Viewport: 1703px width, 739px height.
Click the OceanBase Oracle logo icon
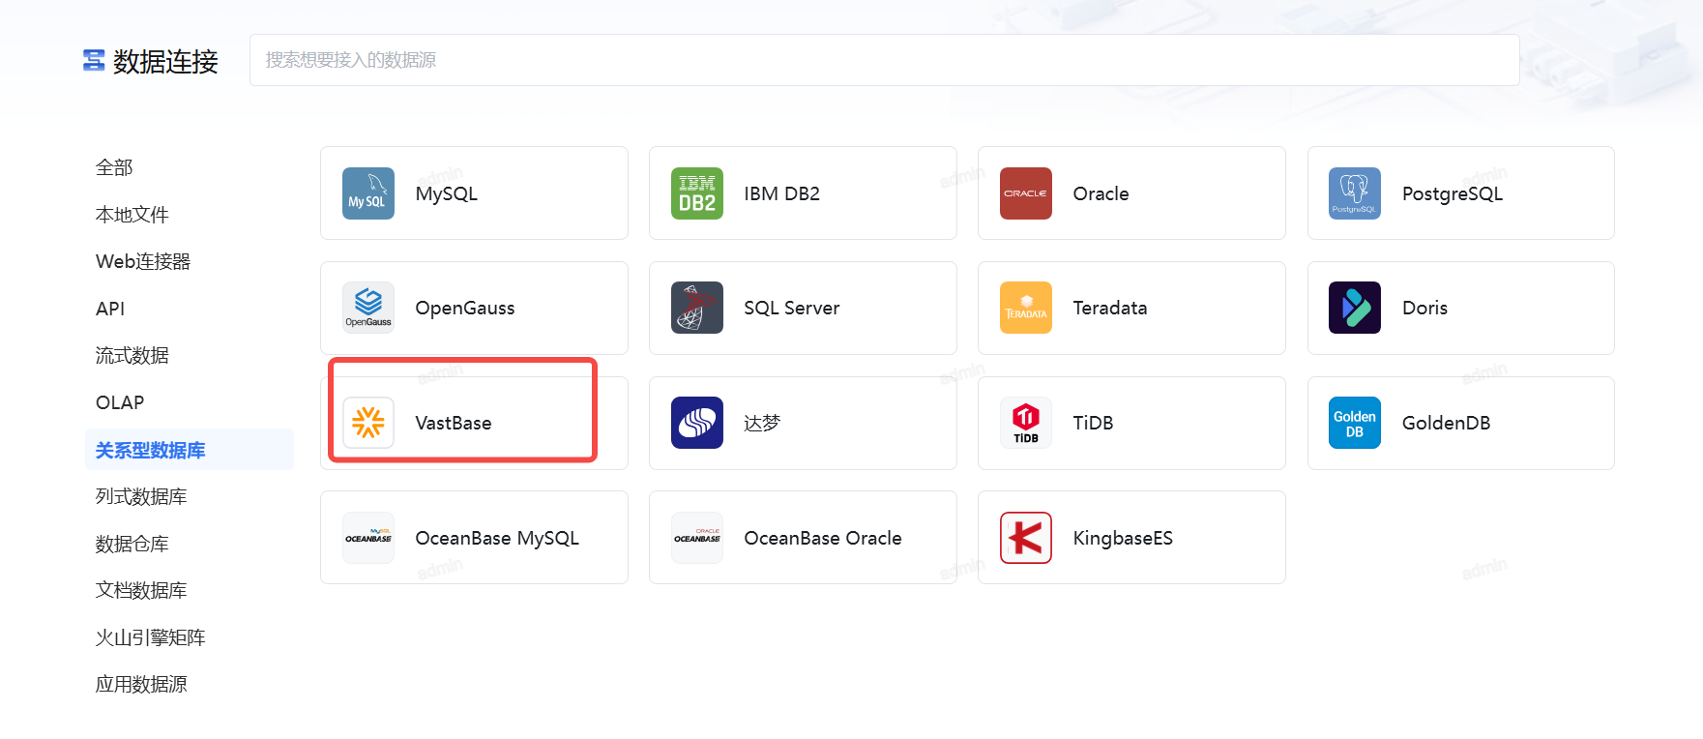pos(697,538)
